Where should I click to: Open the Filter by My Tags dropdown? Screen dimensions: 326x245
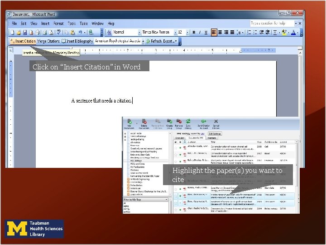(x=166, y=200)
